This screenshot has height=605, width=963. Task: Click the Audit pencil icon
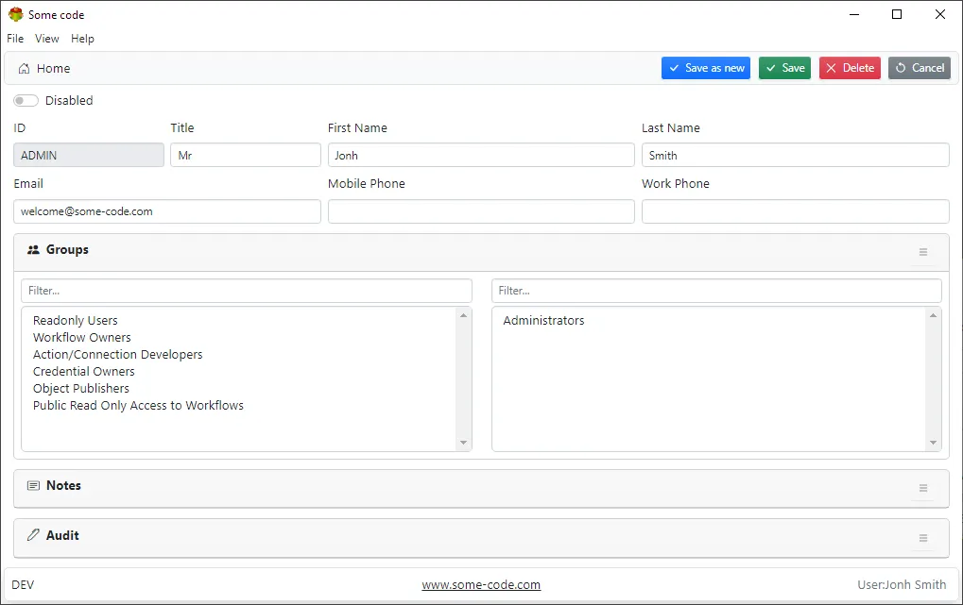point(34,535)
